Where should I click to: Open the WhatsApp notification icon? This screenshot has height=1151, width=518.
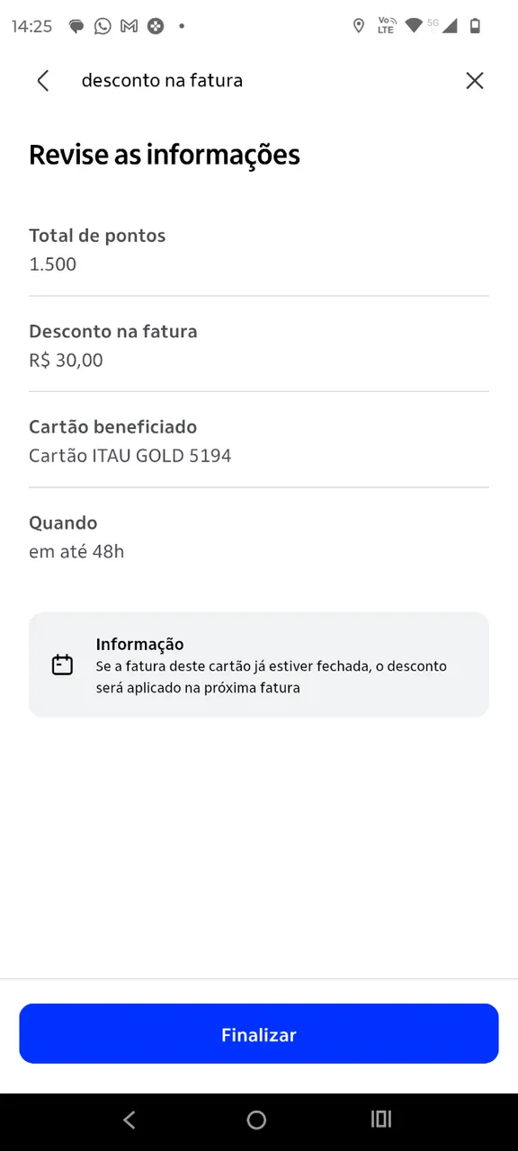click(x=103, y=26)
